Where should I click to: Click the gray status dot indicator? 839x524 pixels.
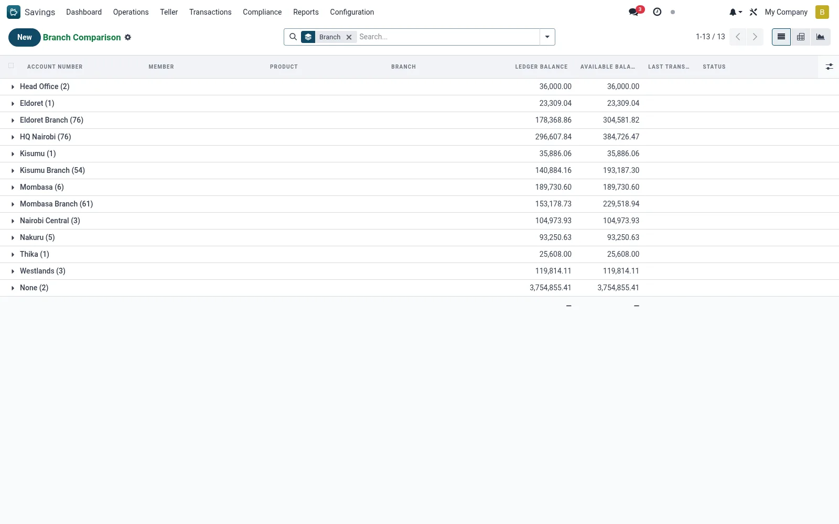(673, 12)
